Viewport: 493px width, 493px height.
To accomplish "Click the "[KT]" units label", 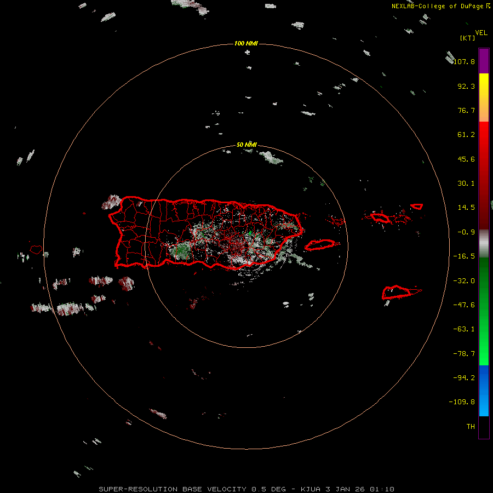I will coord(468,38).
